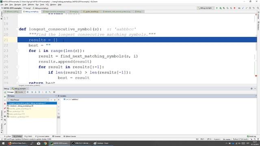Open VCS menu

(x=47, y=4)
